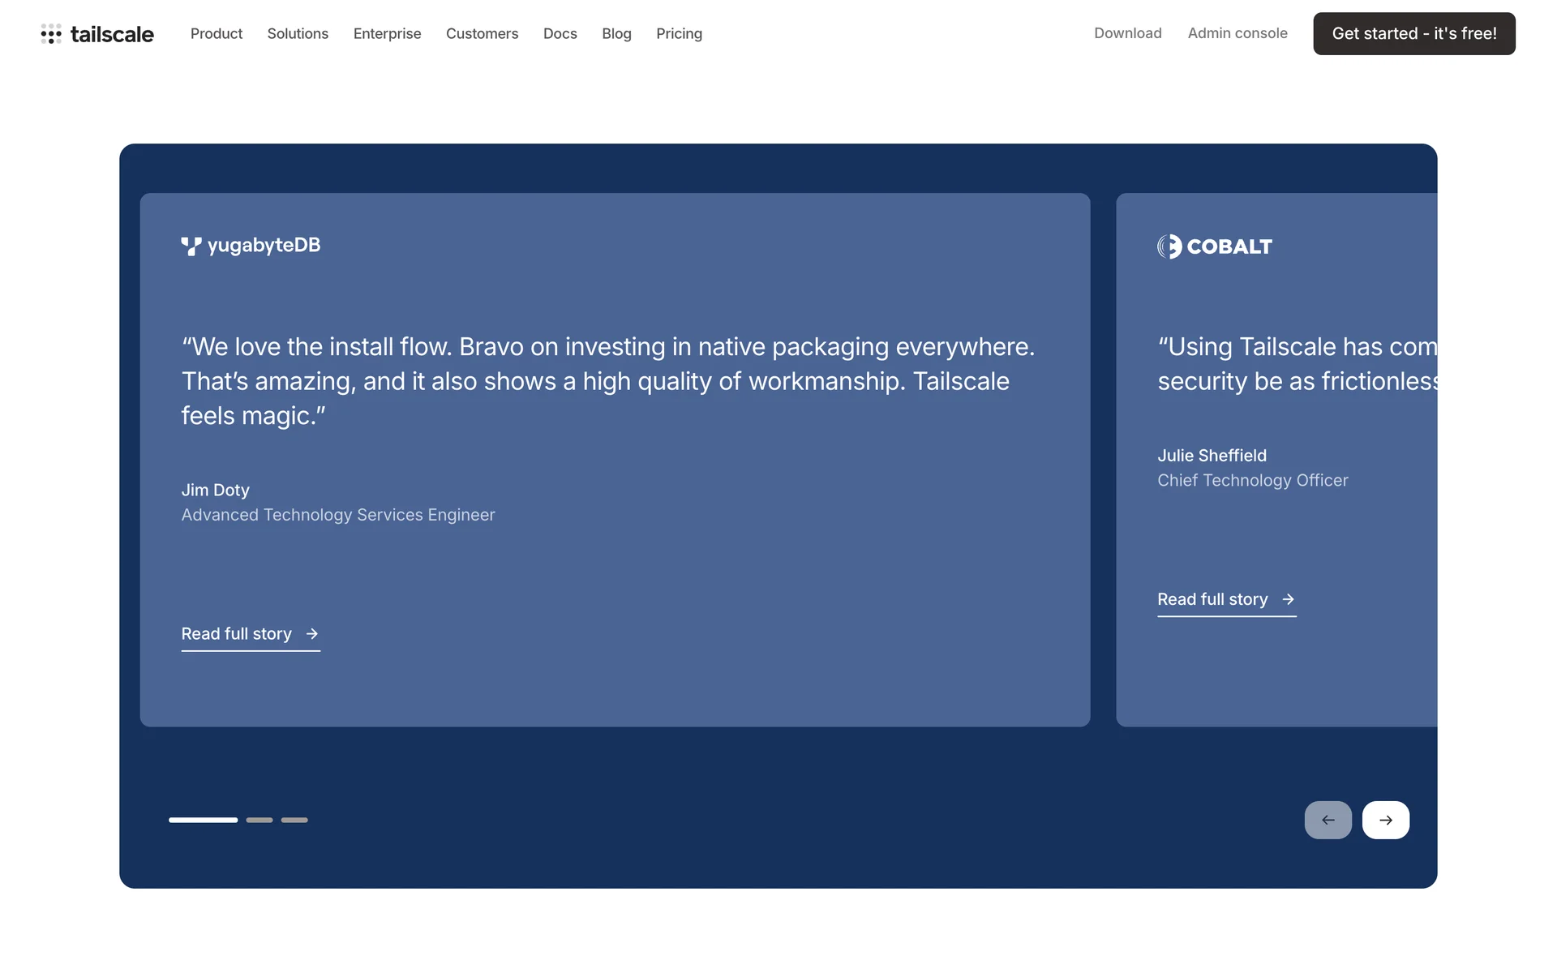Viewport: 1557px width, 973px height.
Task: Click arrow beside yugabyteDB Read full story
Action: click(x=312, y=634)
